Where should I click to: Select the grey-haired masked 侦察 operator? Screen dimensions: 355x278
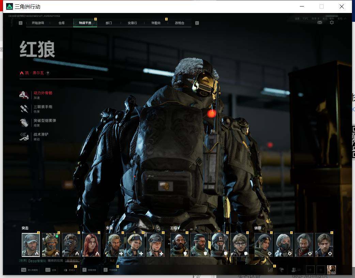[284, 245]
